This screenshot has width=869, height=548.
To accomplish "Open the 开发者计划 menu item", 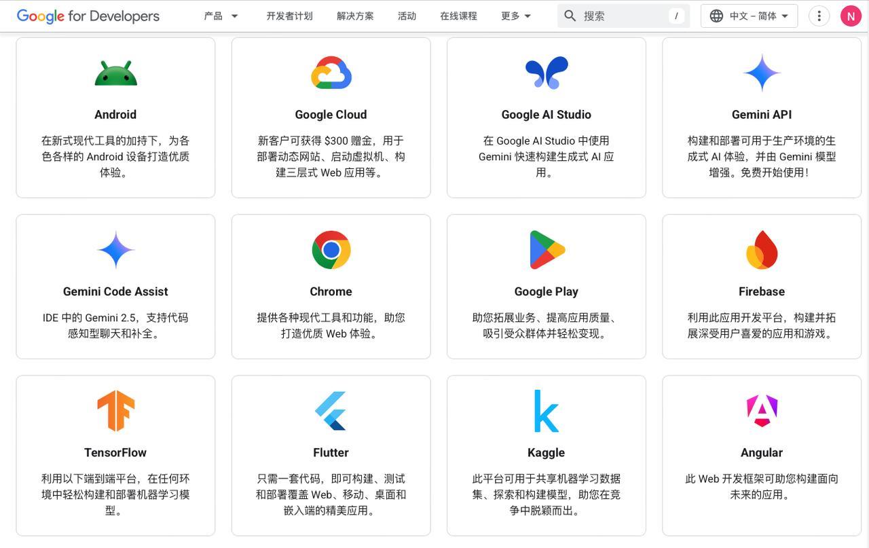I will [x=290, y=16].
